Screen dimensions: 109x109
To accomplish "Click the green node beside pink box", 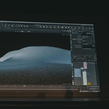I will pos(82,68).
